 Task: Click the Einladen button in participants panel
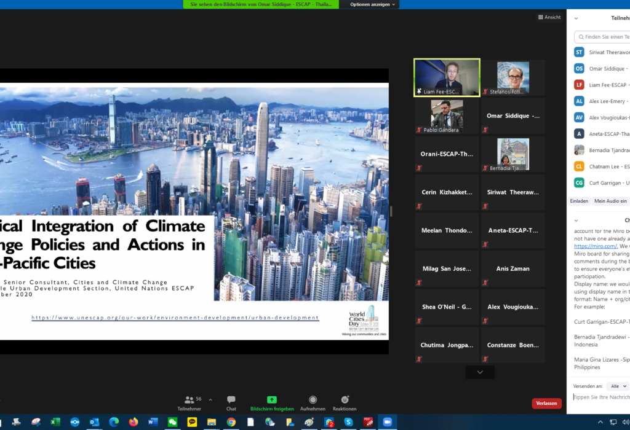tap(578, 200)
